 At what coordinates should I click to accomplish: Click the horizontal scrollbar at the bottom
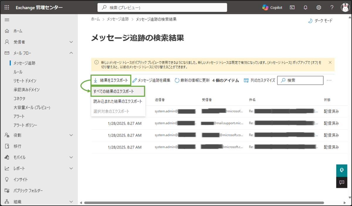point(204,203)
